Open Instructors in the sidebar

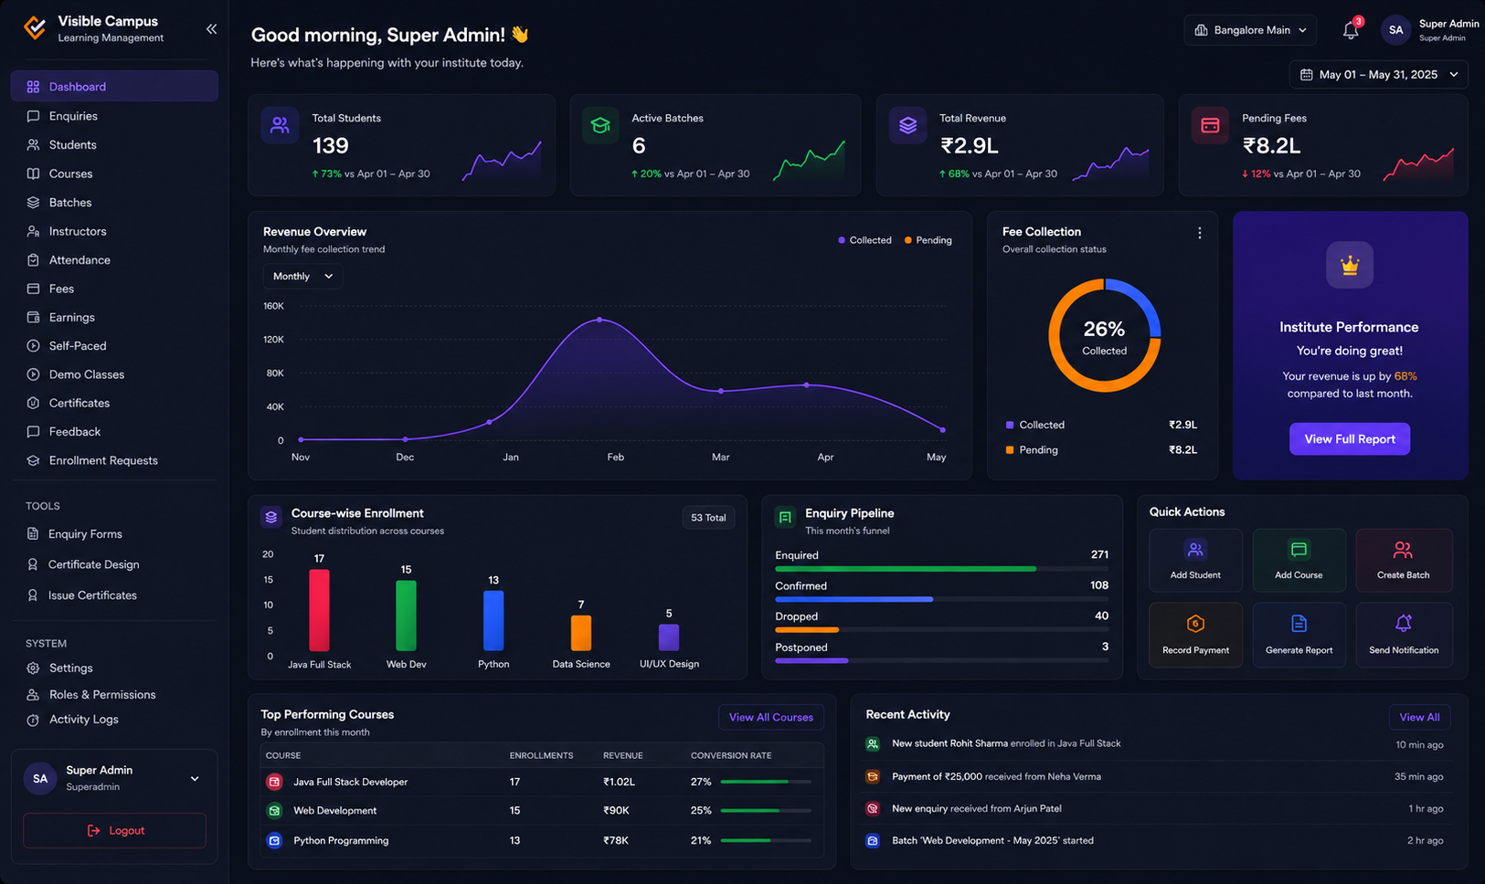[114, 231]
